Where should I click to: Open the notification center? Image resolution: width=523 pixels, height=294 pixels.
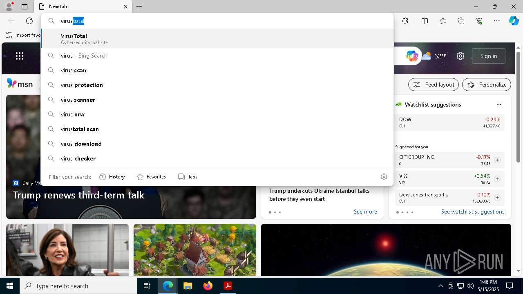[x=510, y=286]
